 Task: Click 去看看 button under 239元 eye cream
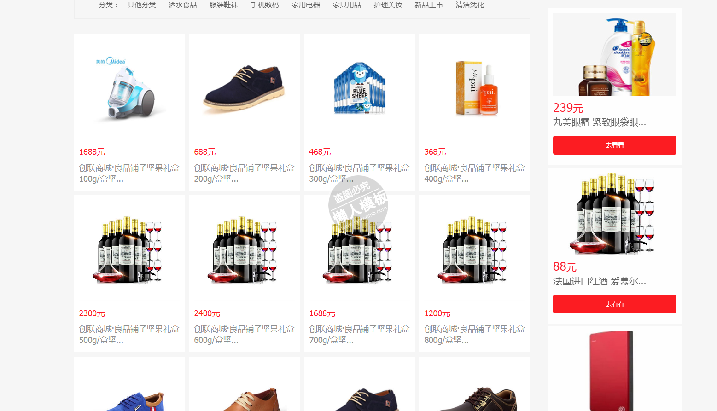click(x=614, y=145)
